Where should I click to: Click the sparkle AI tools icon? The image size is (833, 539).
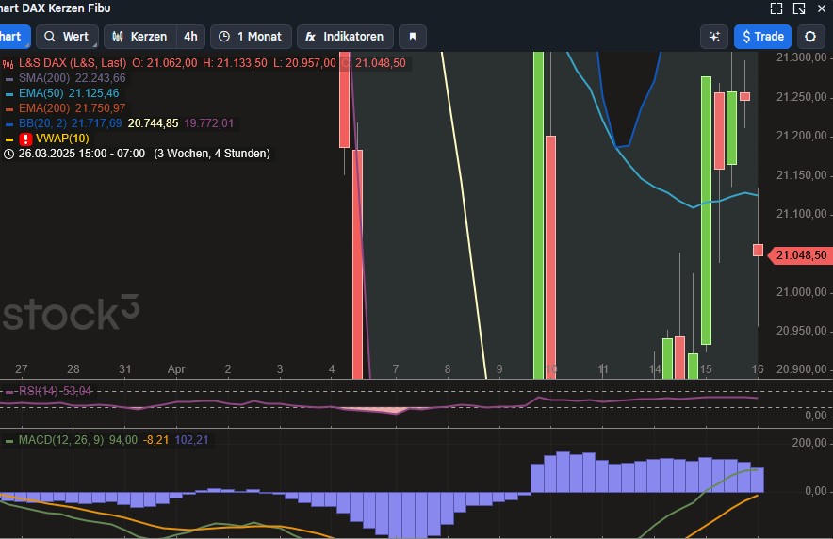pos(714,37)
